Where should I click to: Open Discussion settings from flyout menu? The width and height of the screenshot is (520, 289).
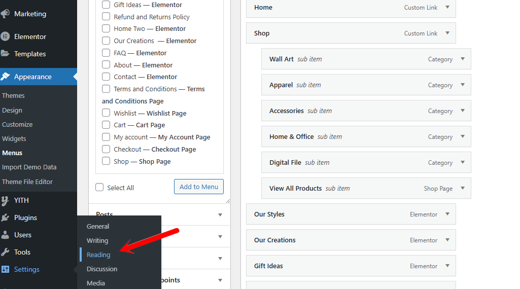coord(102,269)
